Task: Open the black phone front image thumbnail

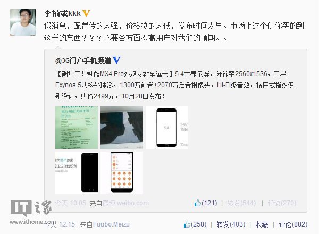Action: click(77, 173)
